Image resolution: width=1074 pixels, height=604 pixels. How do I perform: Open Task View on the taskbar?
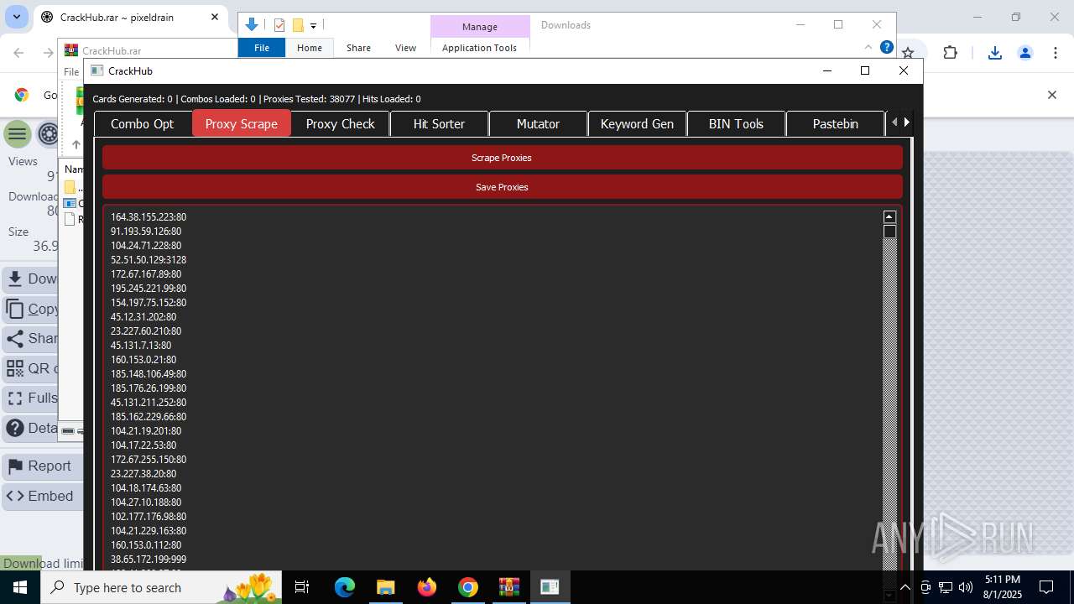303,587
